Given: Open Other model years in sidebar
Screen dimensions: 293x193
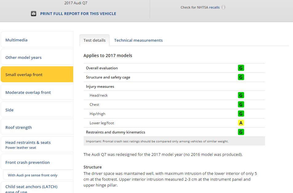Looking at the screenshot, I should click(x=37, y=57).
